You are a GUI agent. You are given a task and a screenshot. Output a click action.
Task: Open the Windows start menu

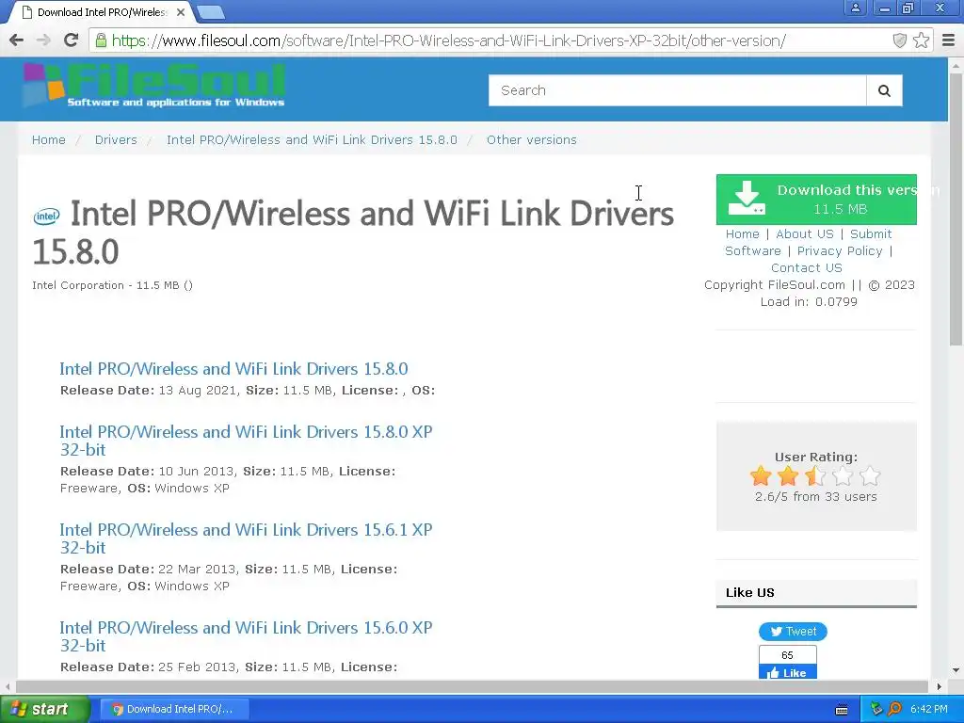pyautogui.click(x=44, y=709)
